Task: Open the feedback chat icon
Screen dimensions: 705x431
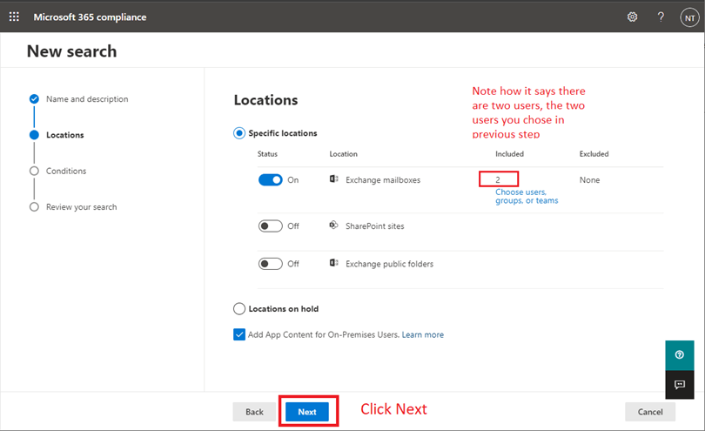Action: (x=680, y=384)
